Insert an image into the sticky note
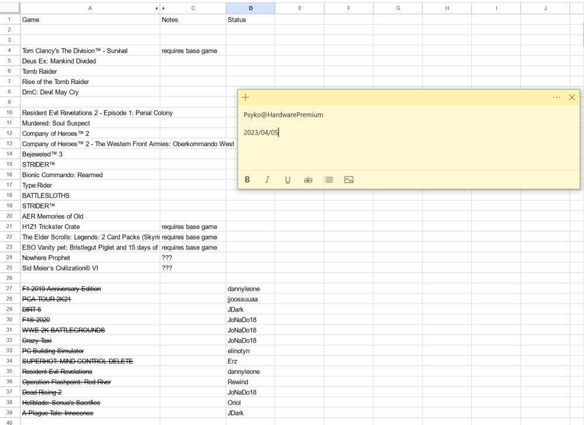Viewport: 584px width, 425px height. (349, 179)
